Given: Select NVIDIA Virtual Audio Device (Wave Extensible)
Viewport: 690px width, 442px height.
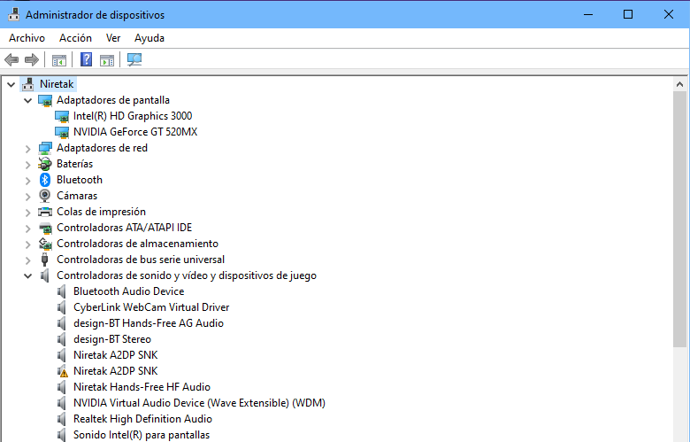Looking at the screenshot, I should 199,403.
